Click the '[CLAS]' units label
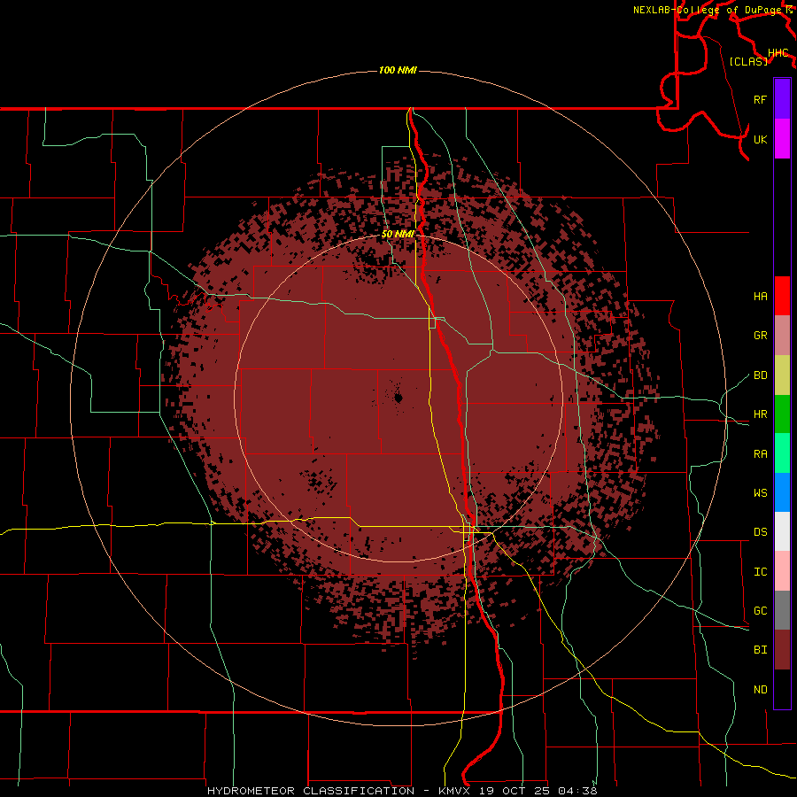Image resolution: width=797 pixels, height=797 pixels. tap(748, 61)
